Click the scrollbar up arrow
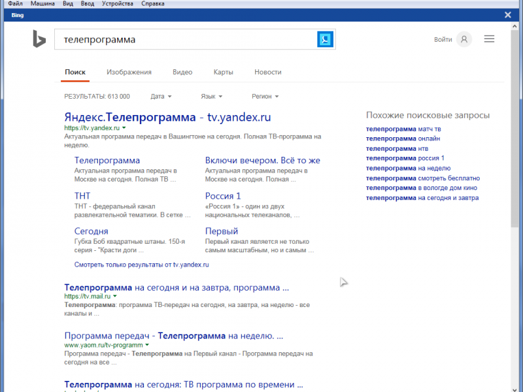Image resolution: width=523 pixels, height=392 pixels. (x=515, y=25)
